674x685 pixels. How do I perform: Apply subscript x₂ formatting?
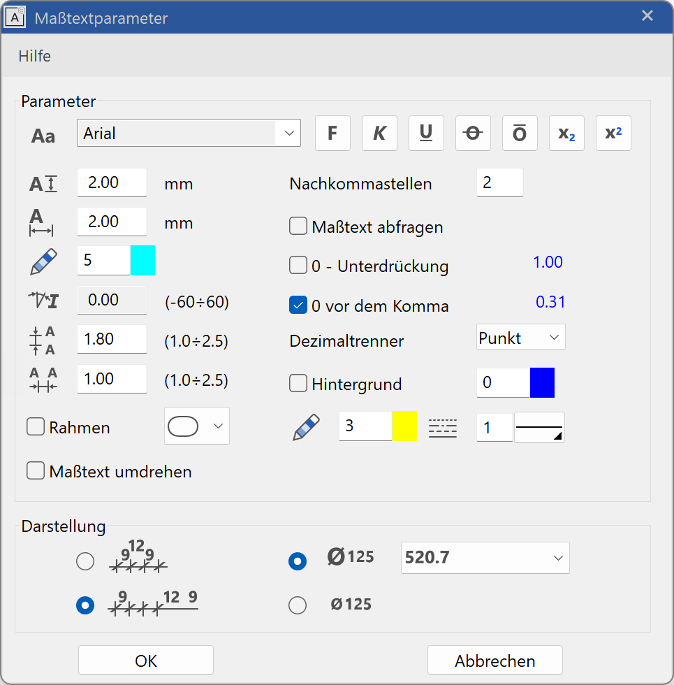coord(566,134)
